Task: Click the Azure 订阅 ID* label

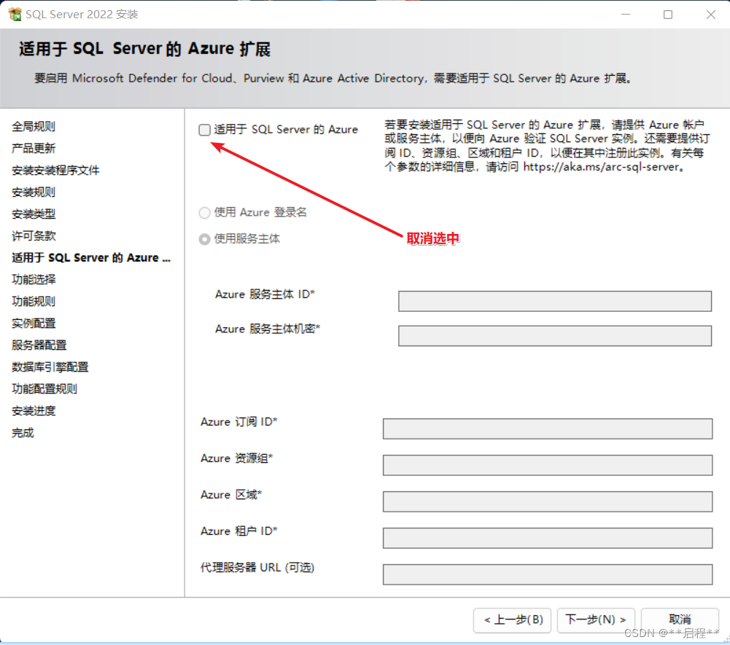Action: pos(238,422)
